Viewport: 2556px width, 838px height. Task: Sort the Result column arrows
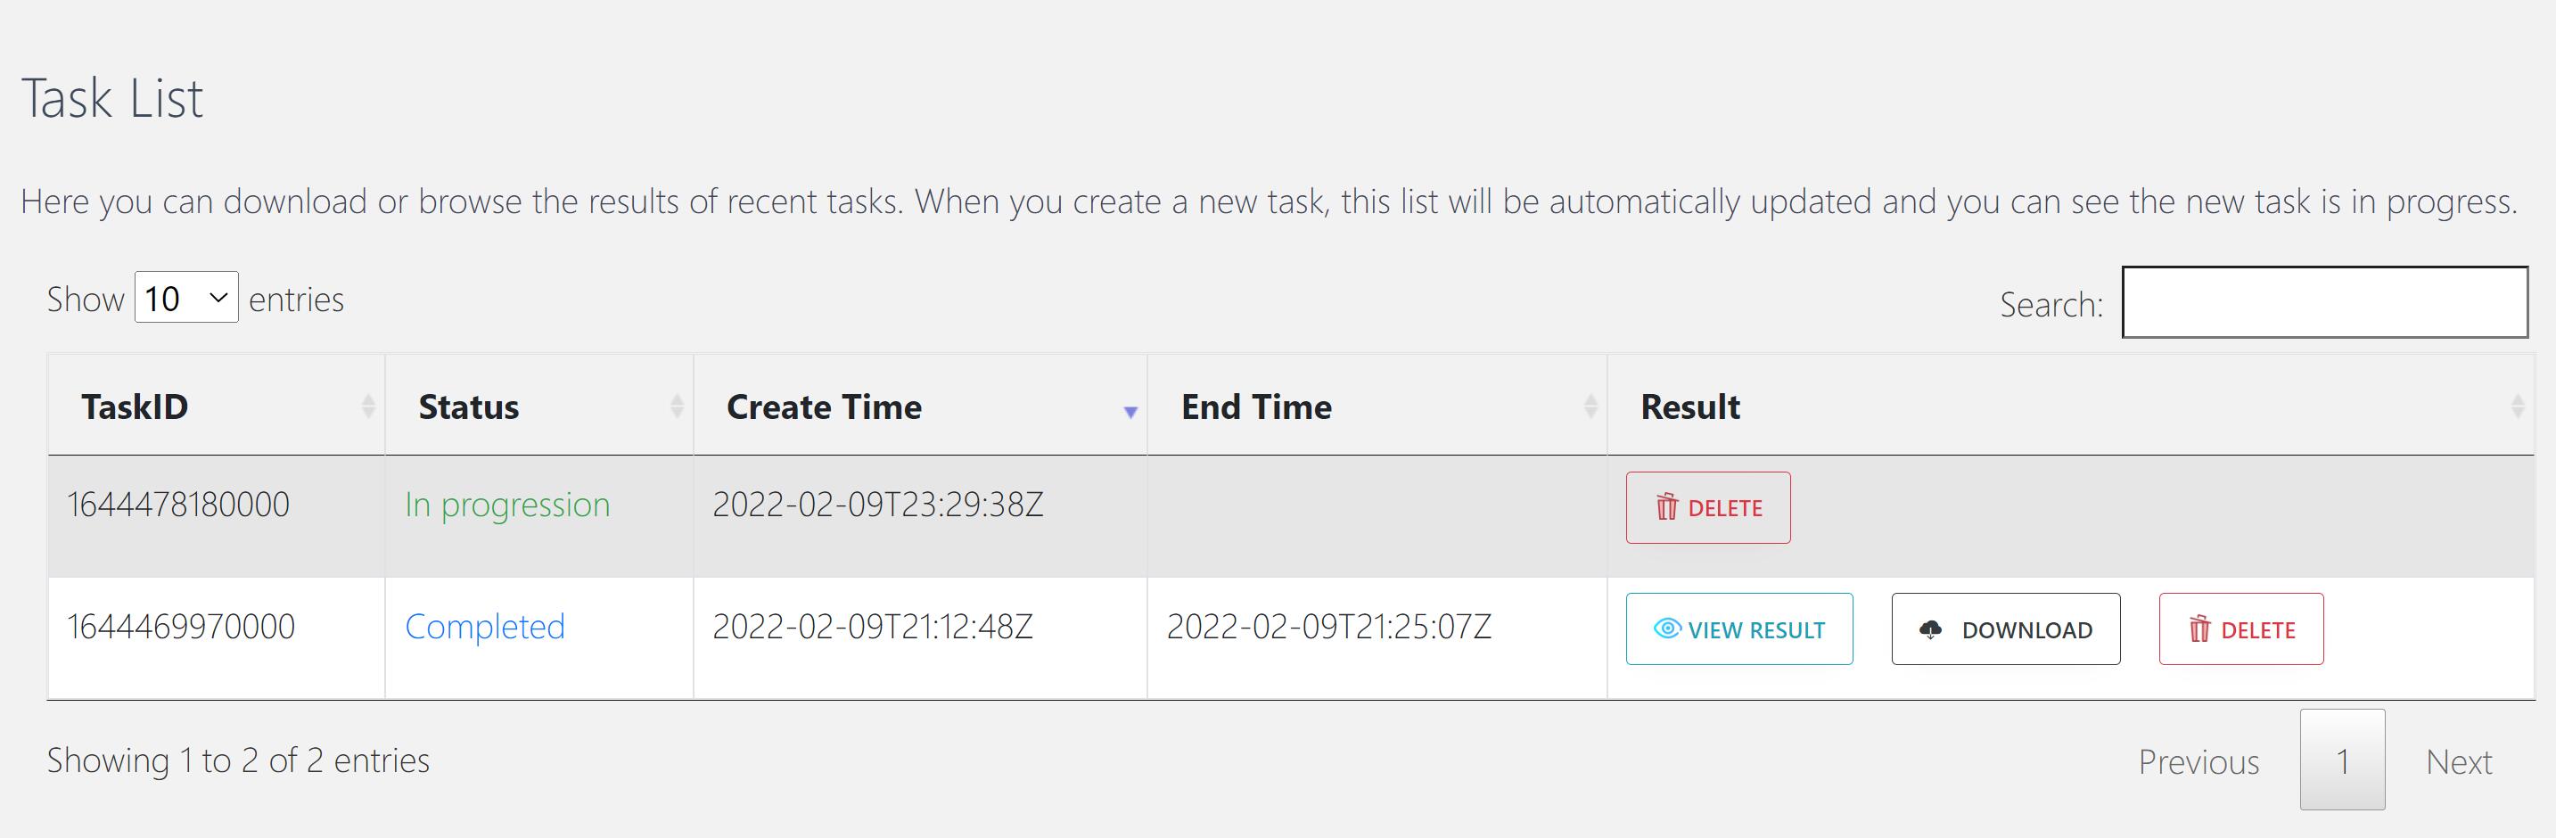click(2518, 406)
